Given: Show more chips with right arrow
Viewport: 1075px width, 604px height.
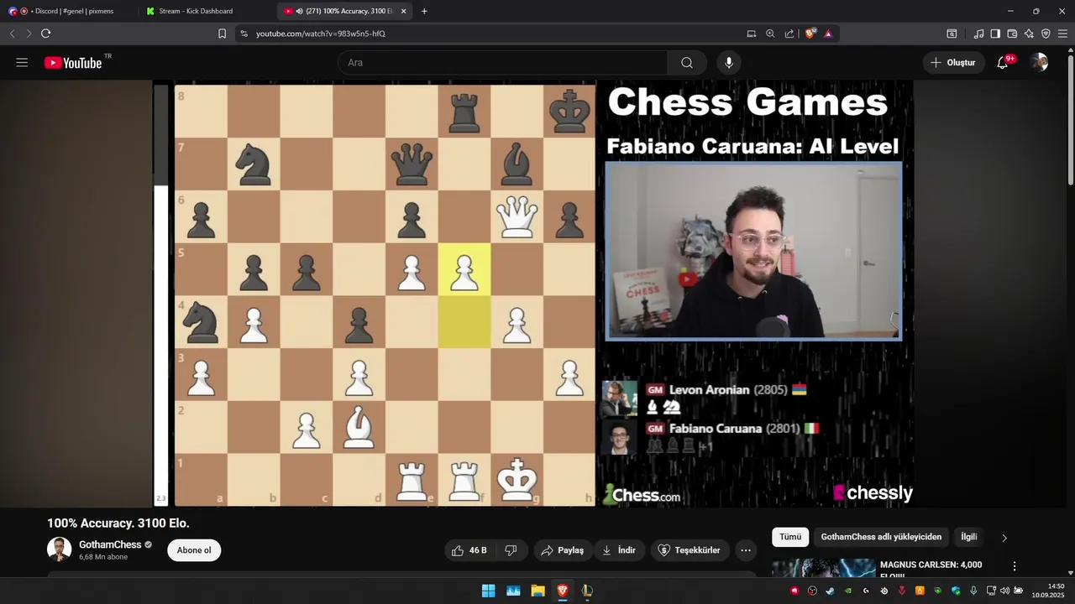Looking at the screenshot, I should [1004, 538].
